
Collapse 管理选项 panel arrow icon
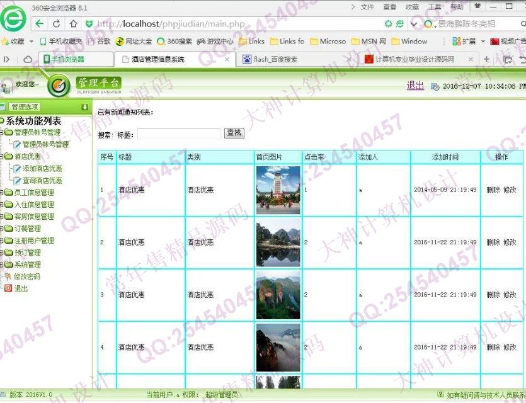(x=84, y=107)
